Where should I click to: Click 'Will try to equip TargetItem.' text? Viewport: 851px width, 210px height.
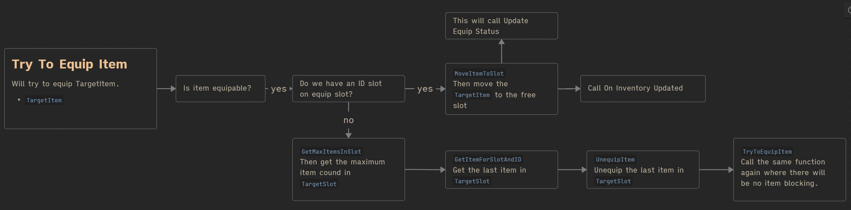coord(65,84)
